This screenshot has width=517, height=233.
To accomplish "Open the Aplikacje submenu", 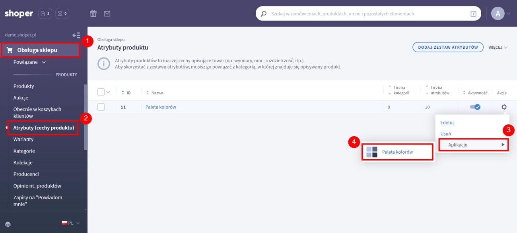I will 473,145.
